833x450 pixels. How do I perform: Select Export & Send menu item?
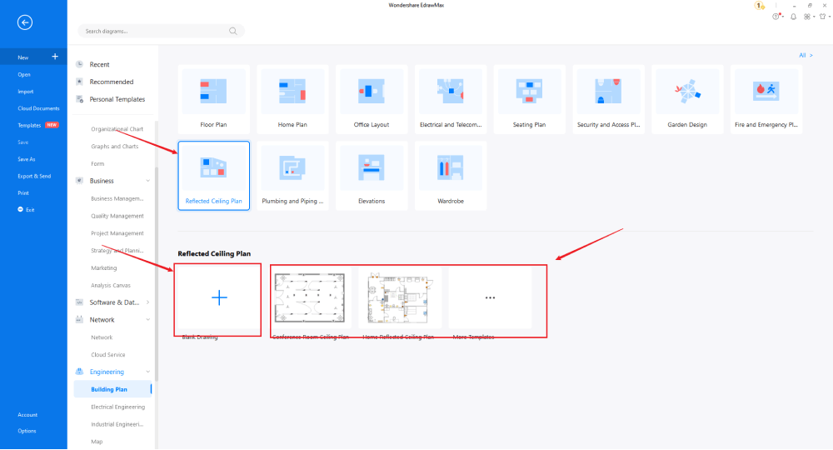tap(34, 176)
